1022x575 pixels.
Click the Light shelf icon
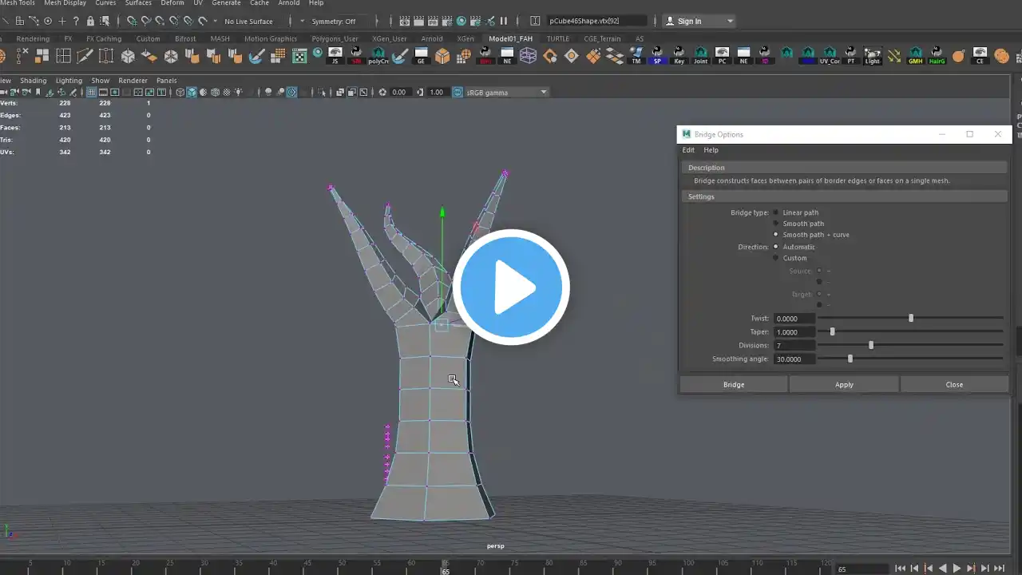872,56
